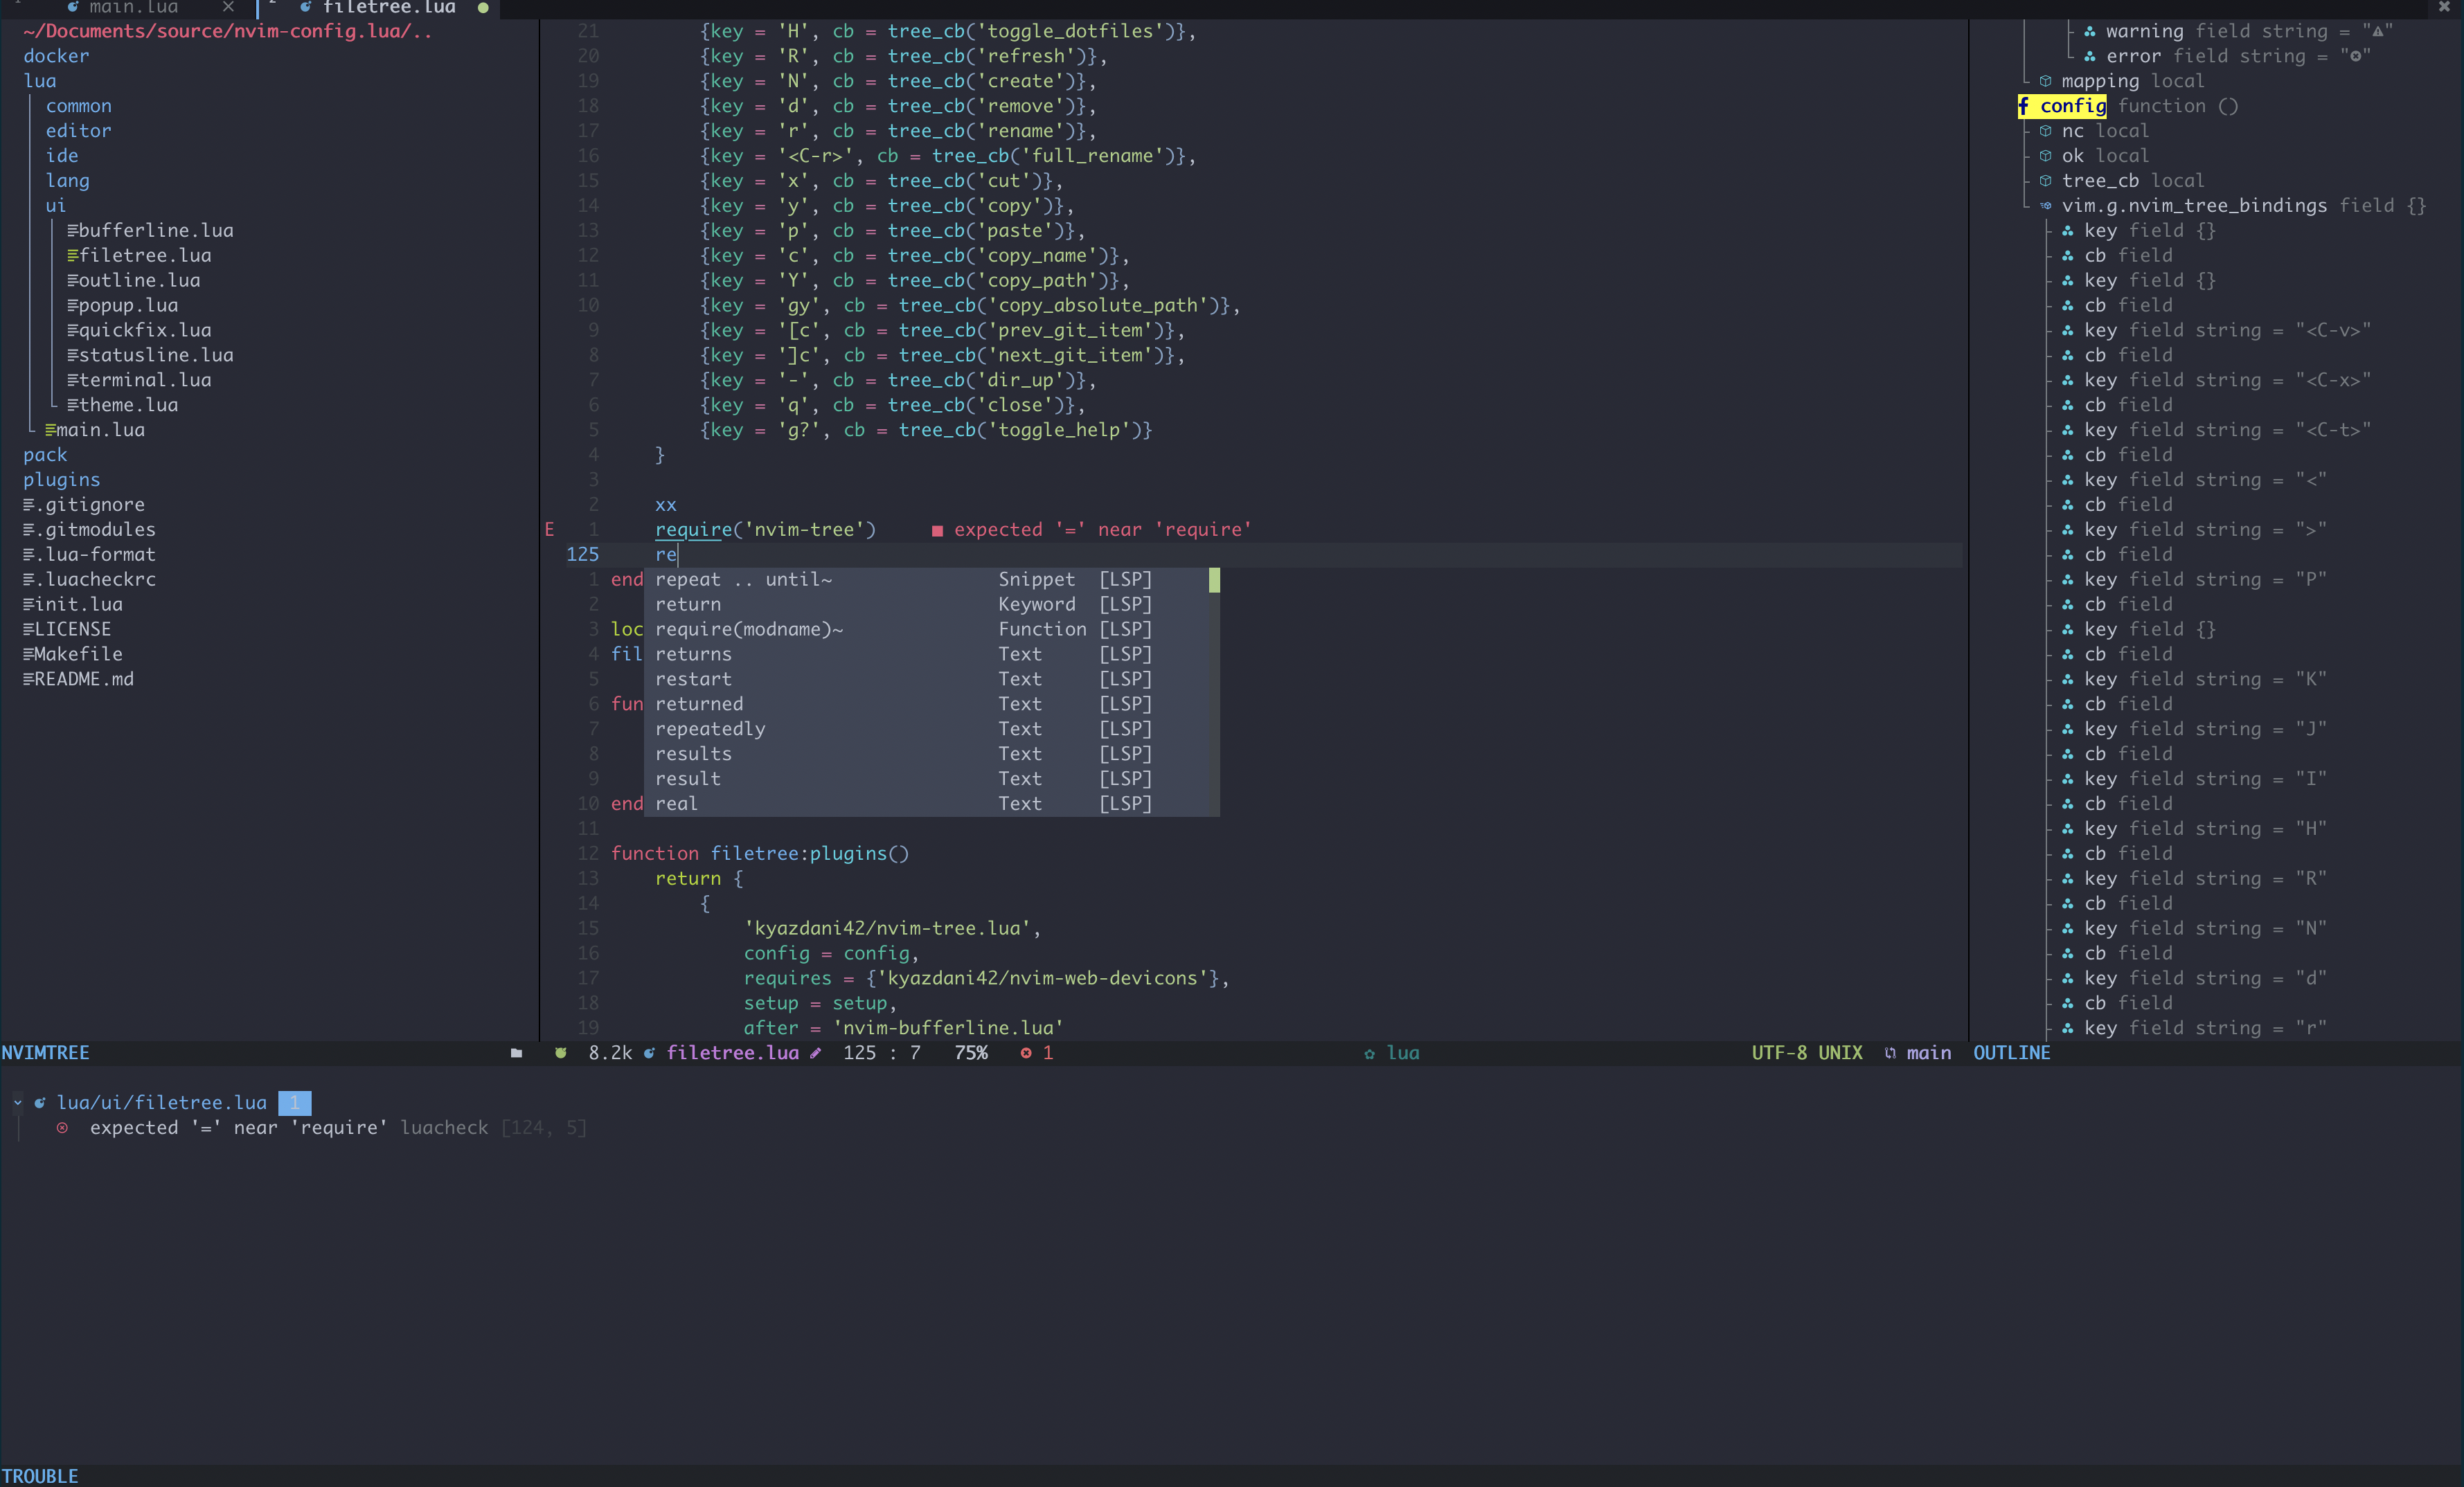Click the ok local symbol icon
2464x1487 pixels.
coord(2046,156)
